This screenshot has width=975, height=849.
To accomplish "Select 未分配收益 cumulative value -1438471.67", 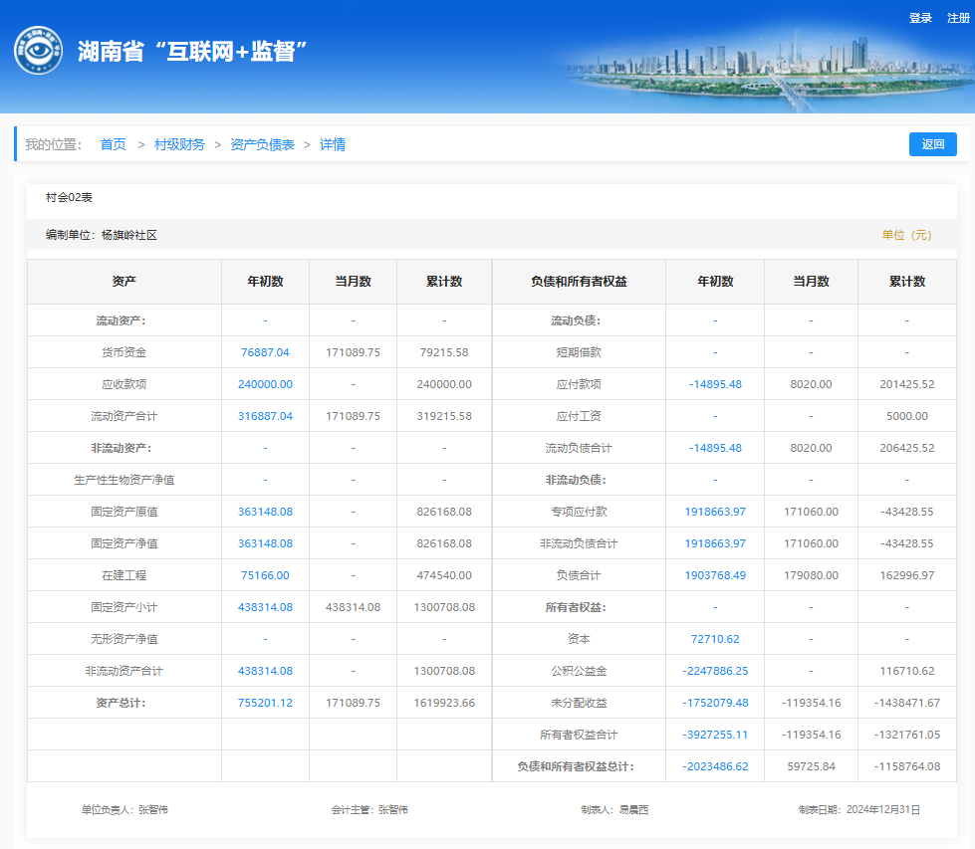I will tap(906, 703).
